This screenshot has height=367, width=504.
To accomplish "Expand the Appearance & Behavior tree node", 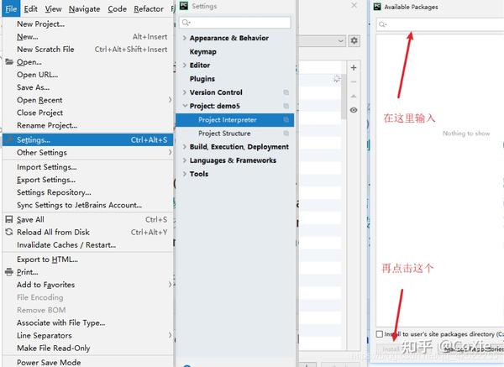I will pyautogui.click(x=185, y=38).
